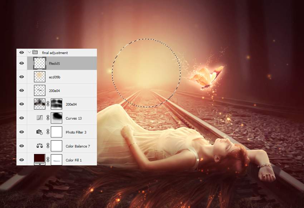Click the Photo Filter 3 camera icon
Viewport: 304px width, 208px height.
click(x=39, y=132)
